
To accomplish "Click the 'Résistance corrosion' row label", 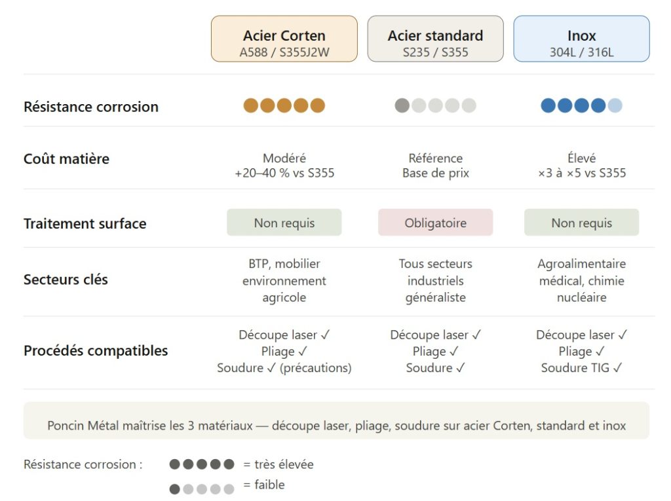I will click(x=91, y=107).
